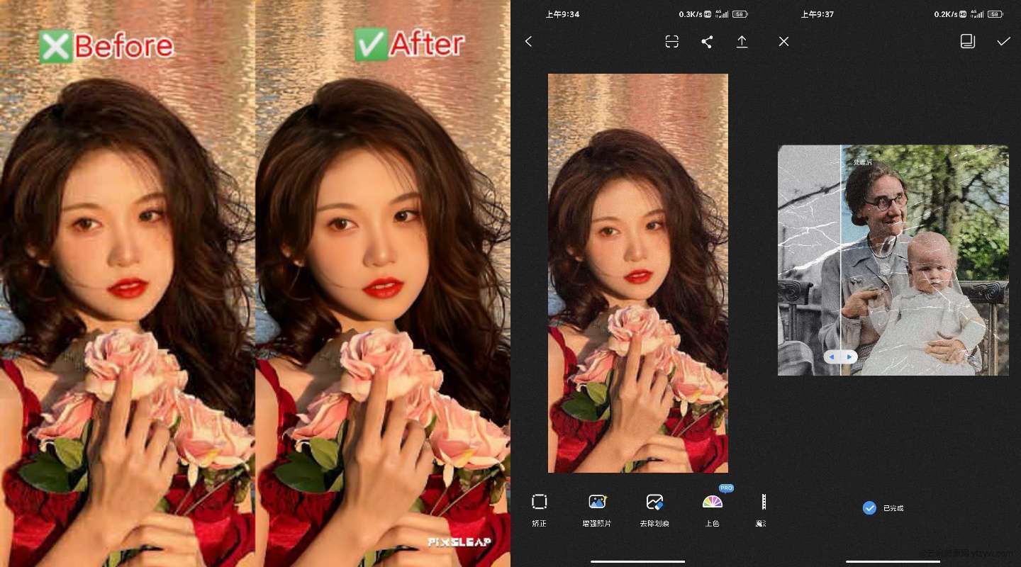Open the scan frame icon in top bar
The width and height of the screenshot is (1021, 567).
pos(672,42)
